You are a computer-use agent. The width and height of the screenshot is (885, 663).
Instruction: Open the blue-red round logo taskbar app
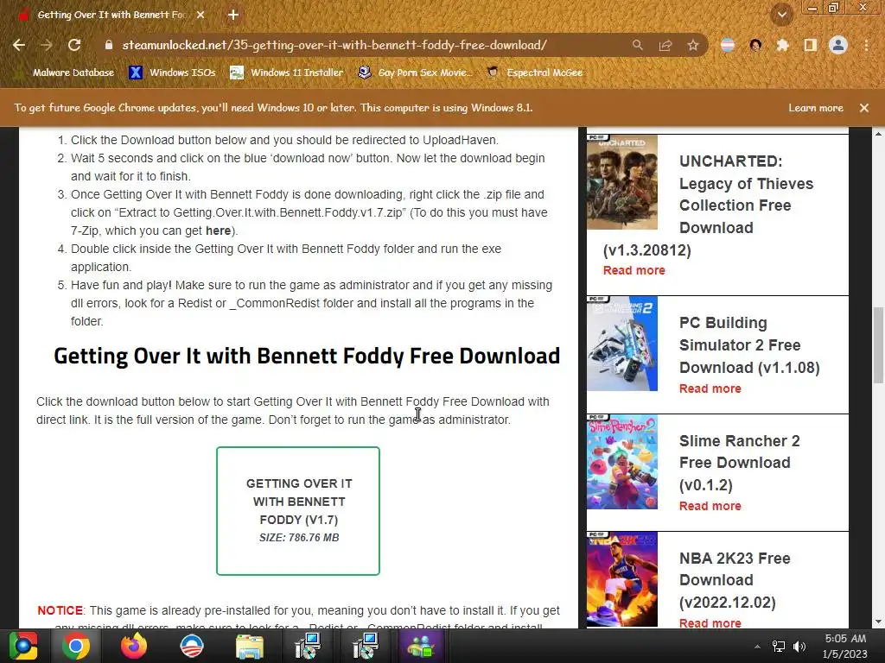click(x=192, y=646)
